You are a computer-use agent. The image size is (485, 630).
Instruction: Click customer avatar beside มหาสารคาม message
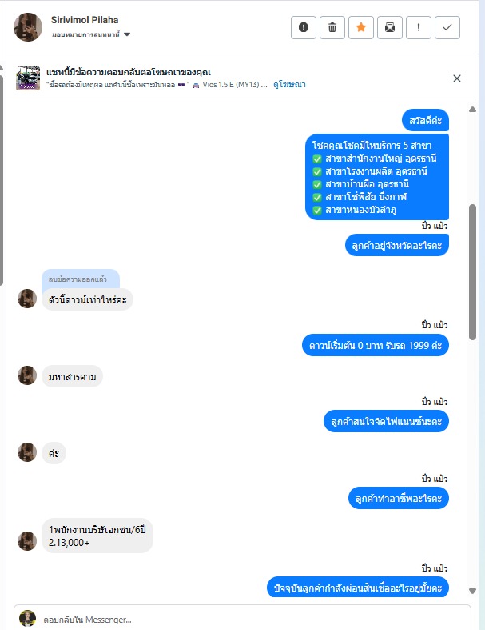[x=27, y=375]
